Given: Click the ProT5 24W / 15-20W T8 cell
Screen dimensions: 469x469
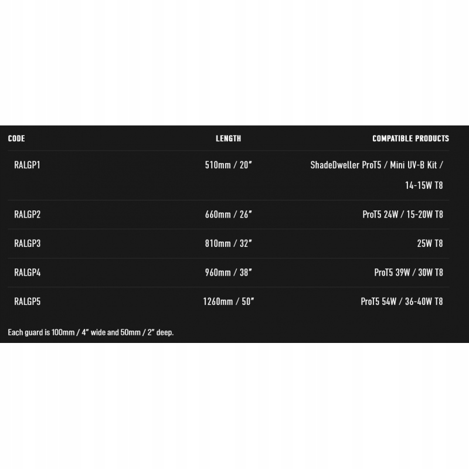Looking at the screenshot, I should tap(402, 215).
